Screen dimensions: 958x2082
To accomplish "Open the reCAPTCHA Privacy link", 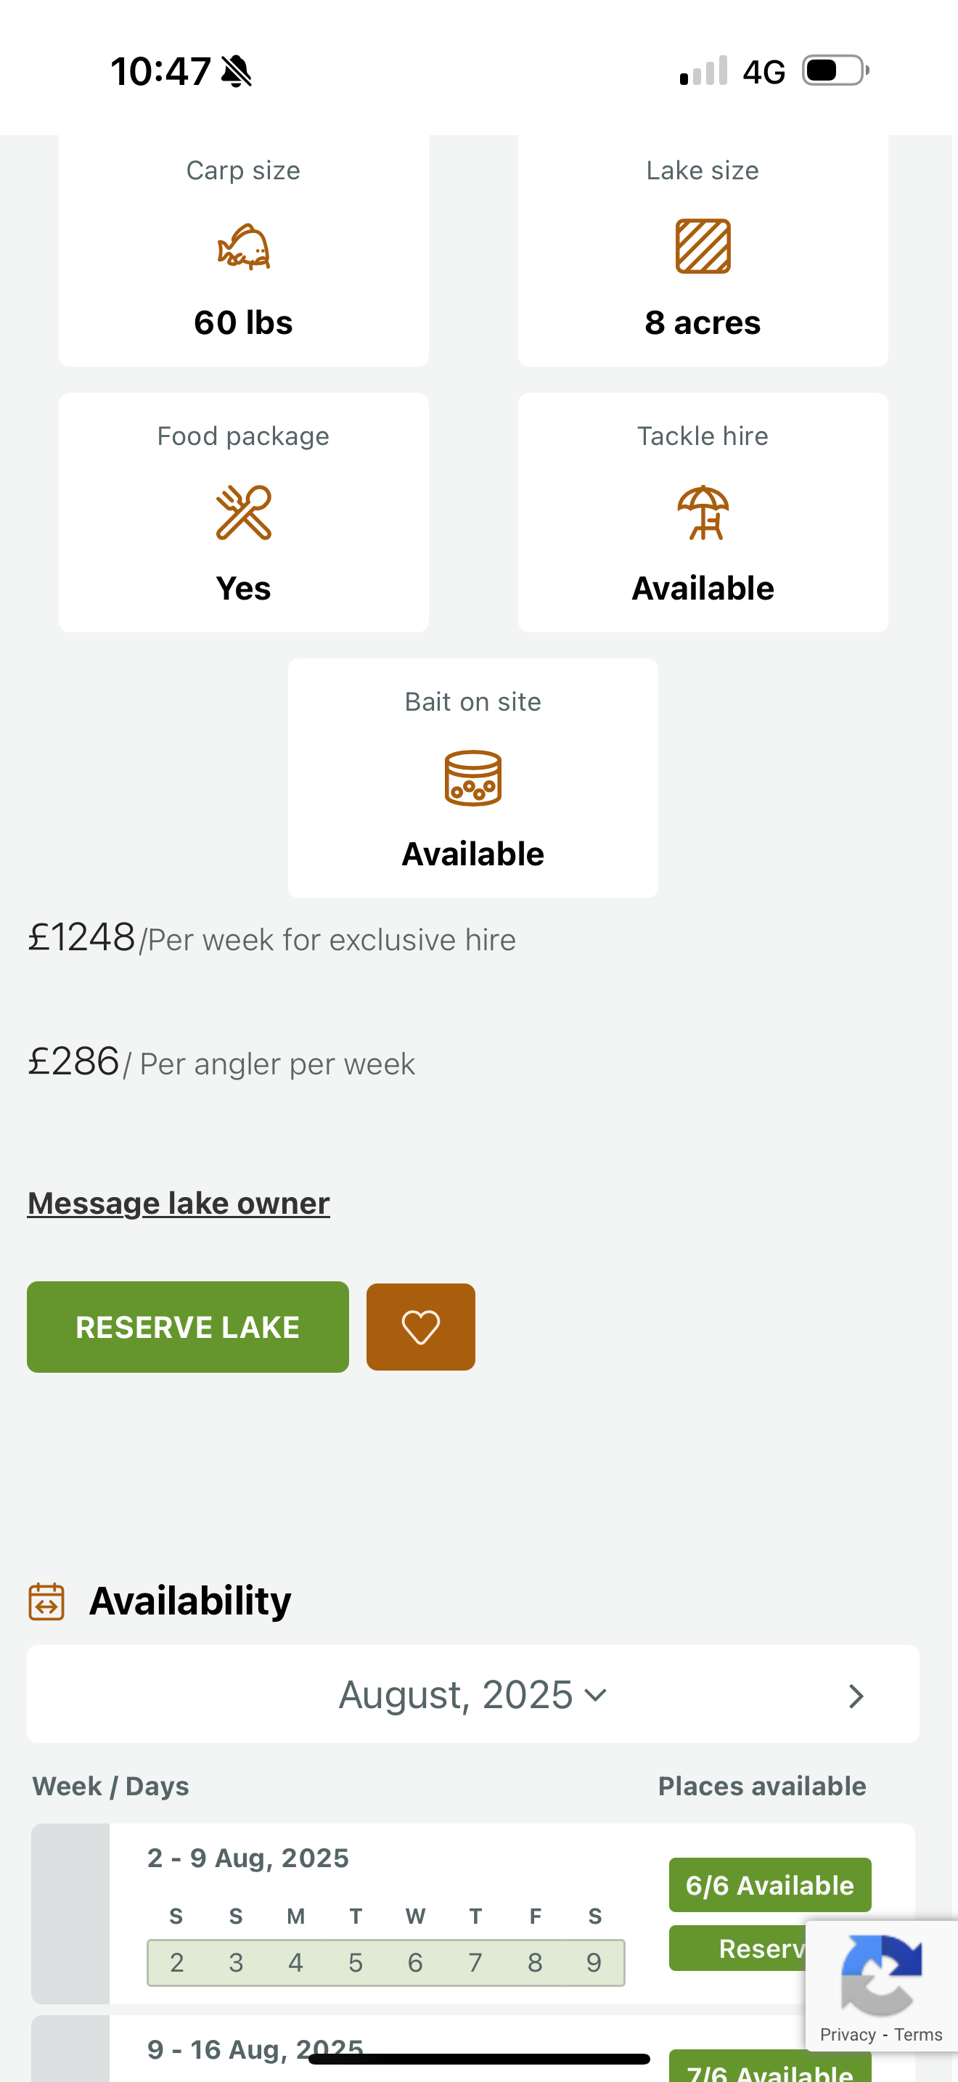I will 848,2034.
